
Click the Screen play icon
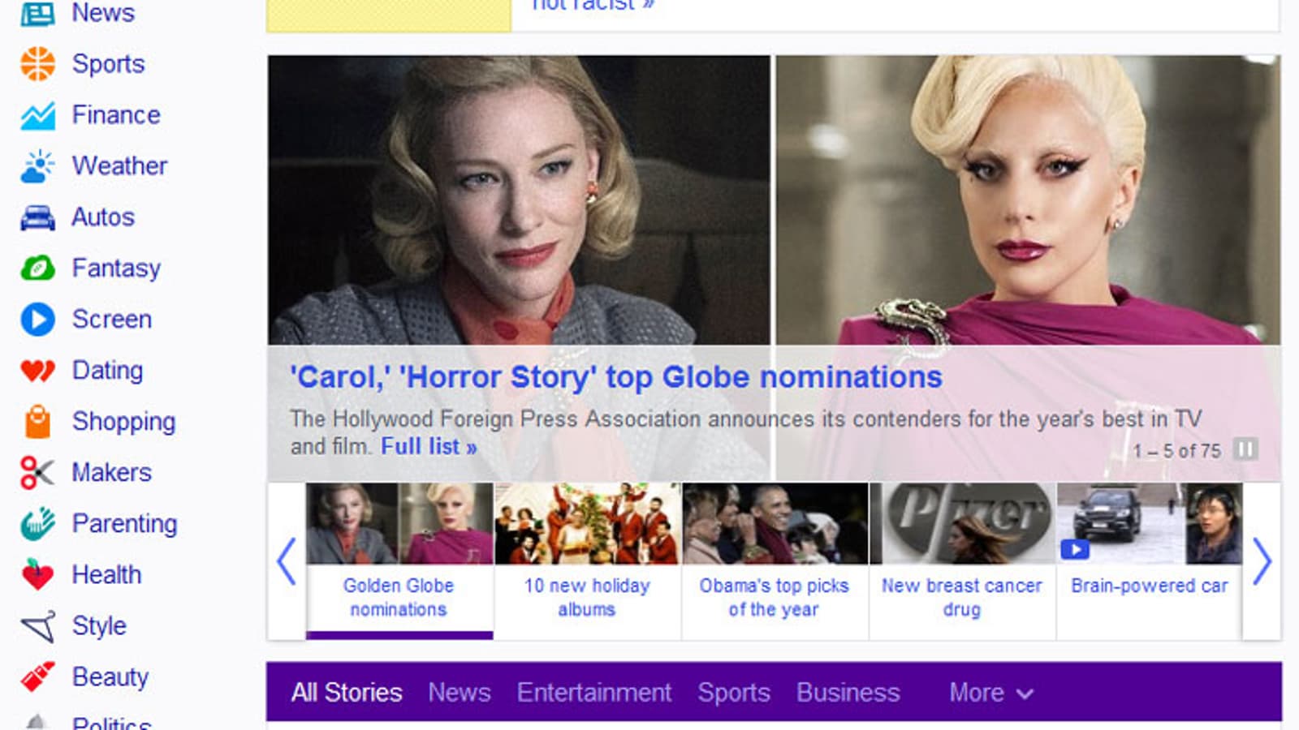[x=37, y=320]
